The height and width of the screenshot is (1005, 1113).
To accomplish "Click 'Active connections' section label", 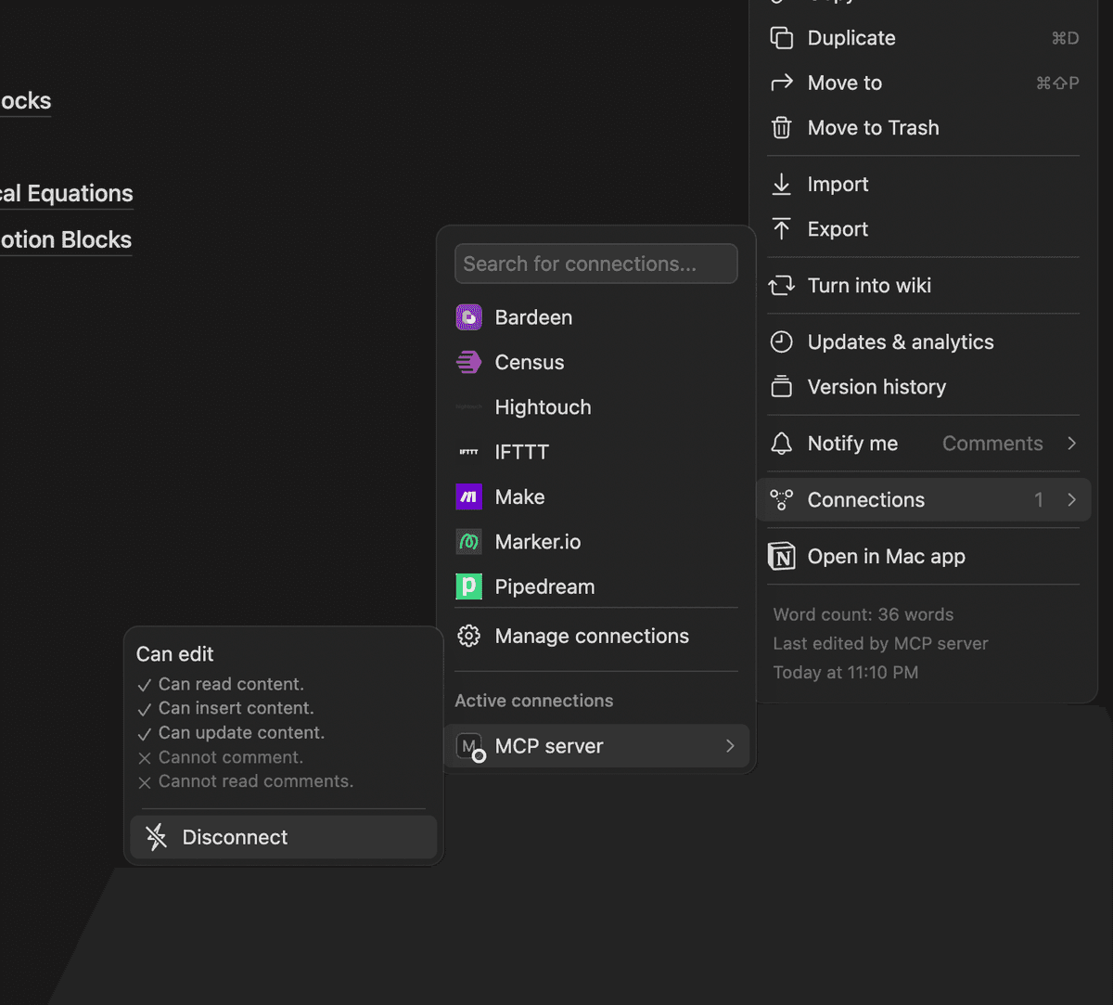I will click(x=534, y=701).
